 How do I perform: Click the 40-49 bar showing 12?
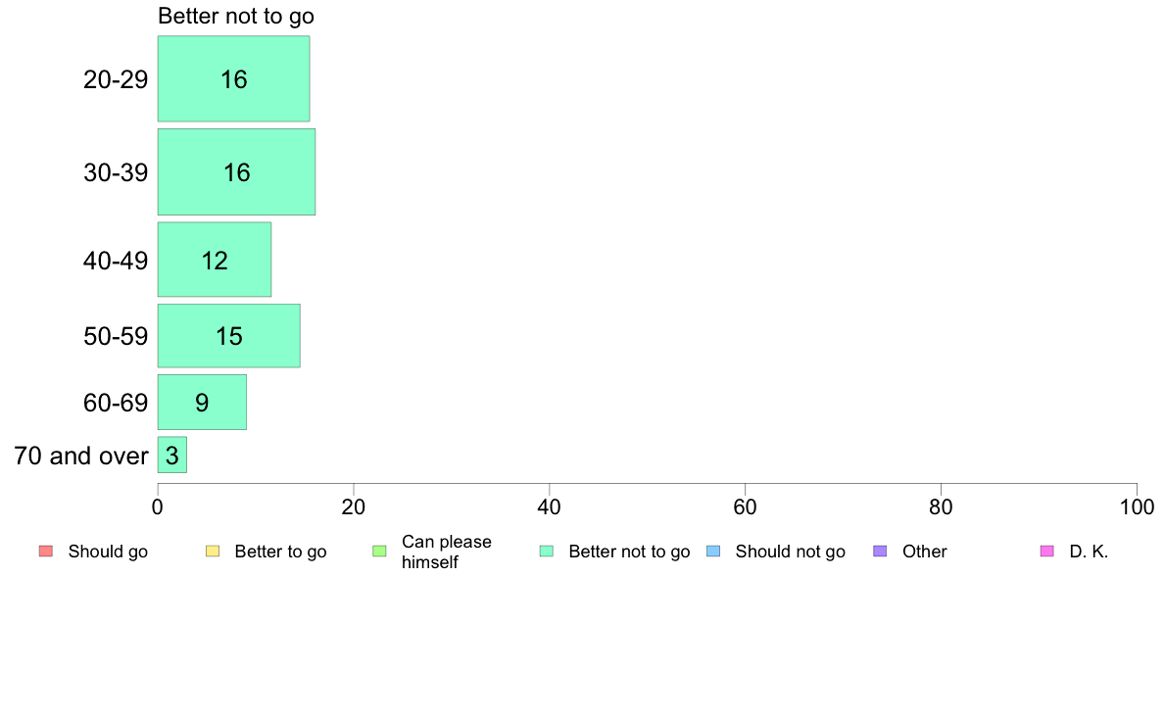(x=215, y=260)
